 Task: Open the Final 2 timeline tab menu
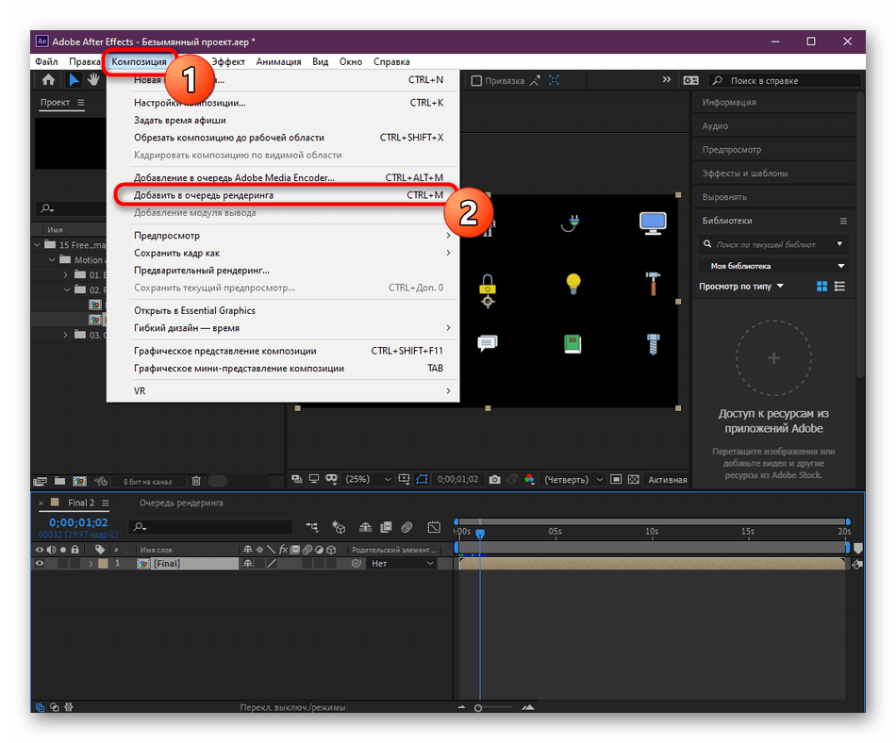105,504
